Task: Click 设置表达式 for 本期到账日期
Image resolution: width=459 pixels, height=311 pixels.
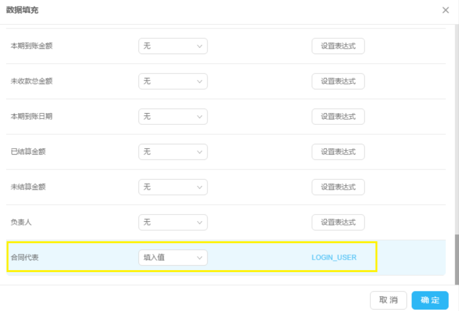Action: 338,117
